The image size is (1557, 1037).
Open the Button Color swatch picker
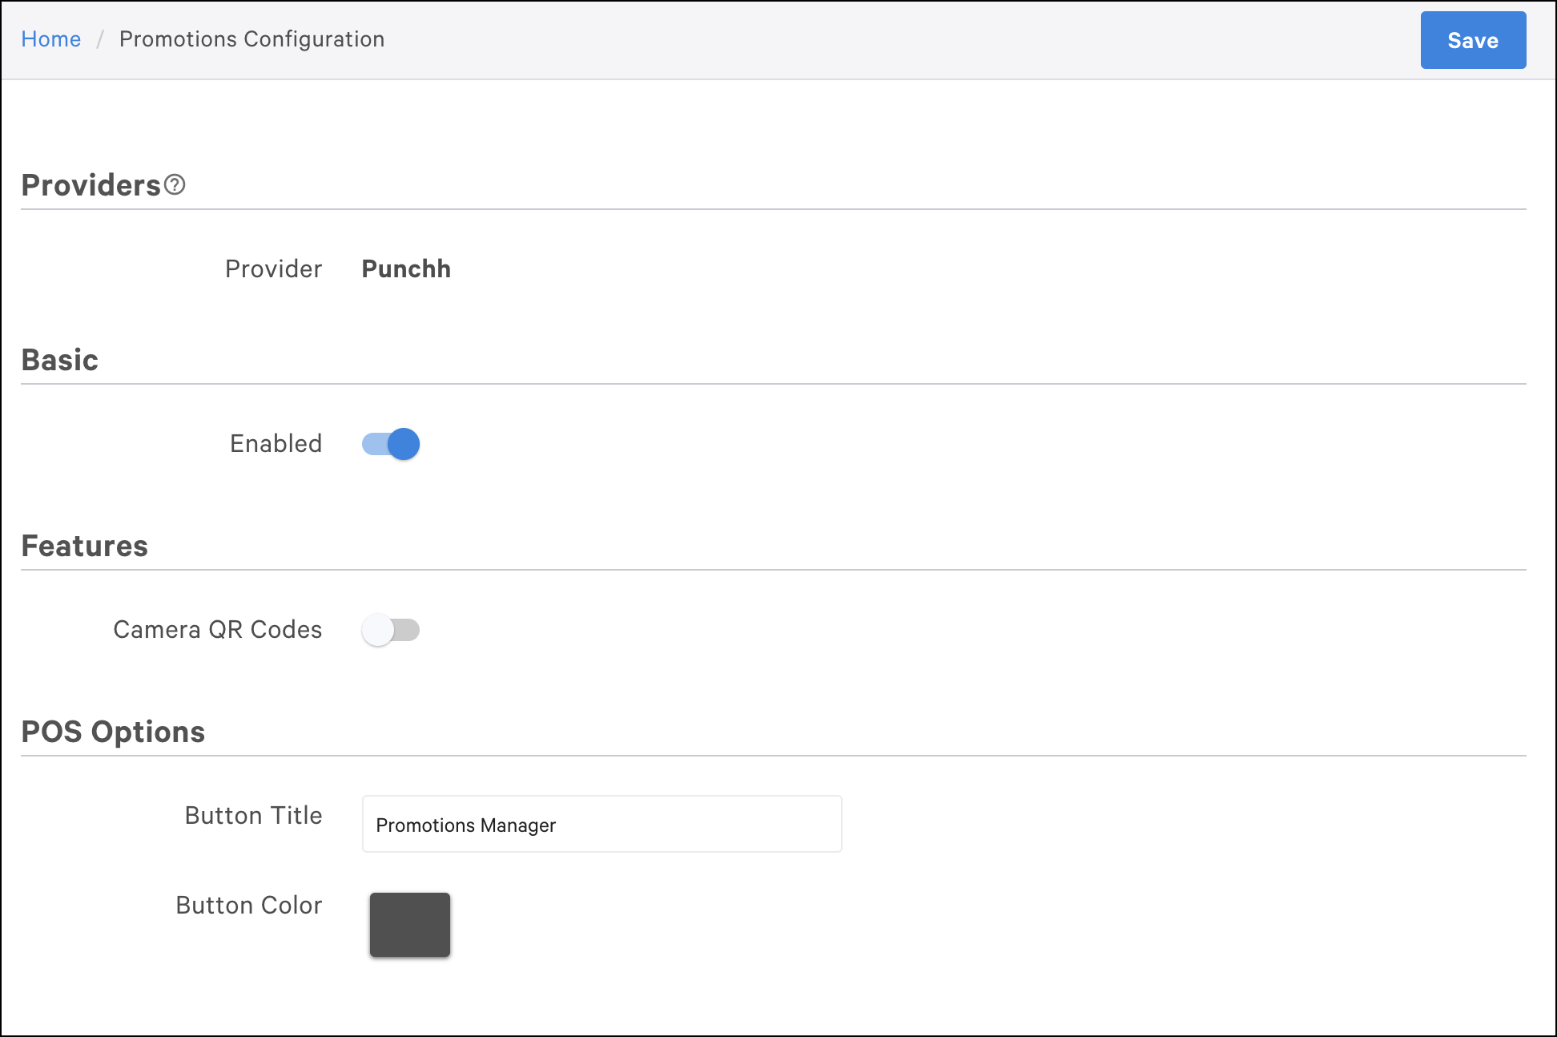point(409,925)
